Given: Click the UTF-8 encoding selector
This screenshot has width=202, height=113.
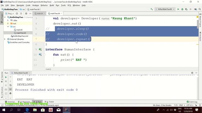Looking at the screenshot, I should [x=190, y=105].
